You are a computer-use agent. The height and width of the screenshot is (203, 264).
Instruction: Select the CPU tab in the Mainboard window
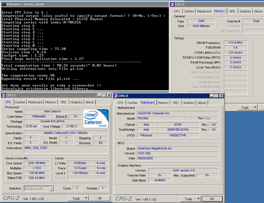(120, 103)
